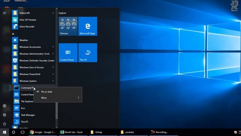Open the Microsoft Edge tile
This screenshot has width=241, height=136.
[x=88, y=26]
